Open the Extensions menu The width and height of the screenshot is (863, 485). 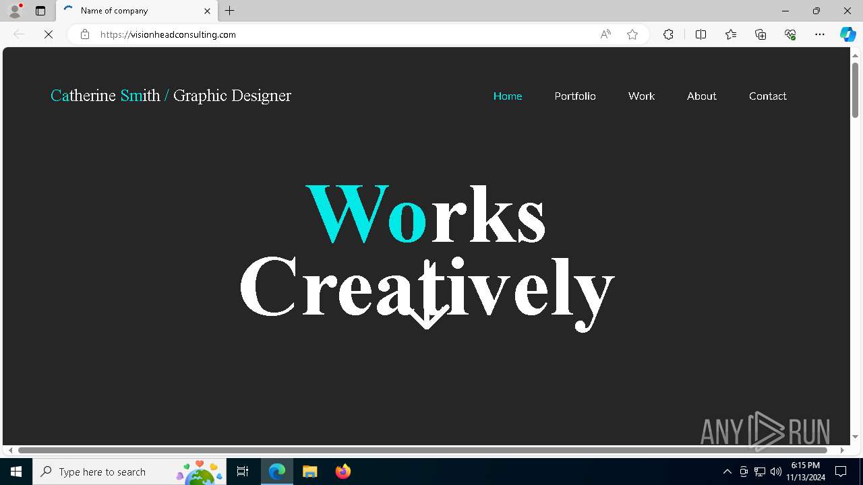pos(668,34)
